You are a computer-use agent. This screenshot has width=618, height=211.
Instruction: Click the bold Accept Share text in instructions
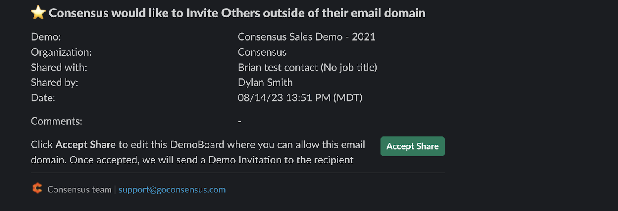pos(85,145)
